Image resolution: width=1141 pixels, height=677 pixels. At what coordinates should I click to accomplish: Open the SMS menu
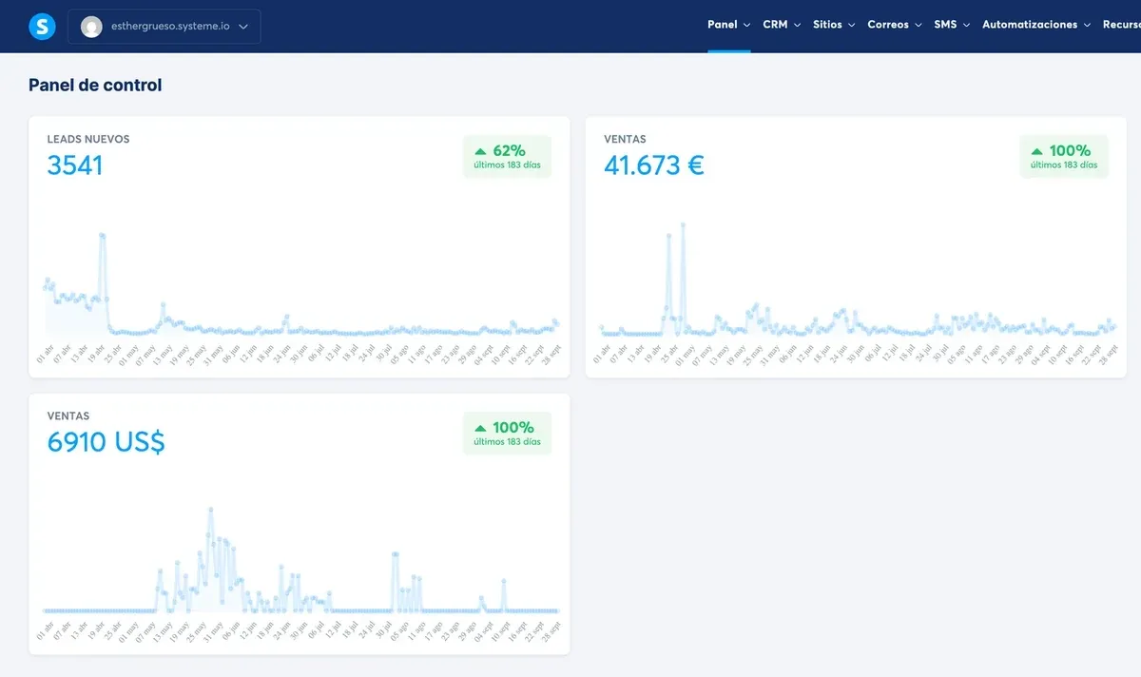(952, 25)
